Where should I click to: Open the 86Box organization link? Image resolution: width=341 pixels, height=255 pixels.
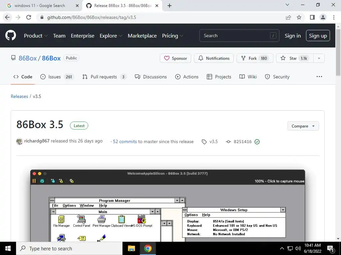[x=28, y=58]
